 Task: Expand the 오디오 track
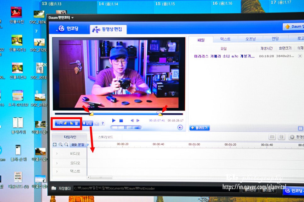coord(57,163)
